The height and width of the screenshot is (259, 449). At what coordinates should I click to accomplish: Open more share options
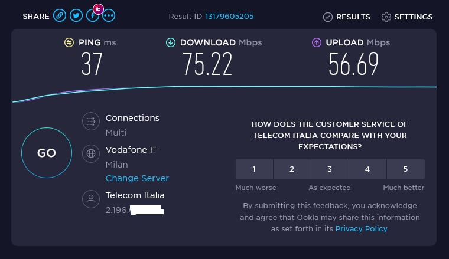108,16
